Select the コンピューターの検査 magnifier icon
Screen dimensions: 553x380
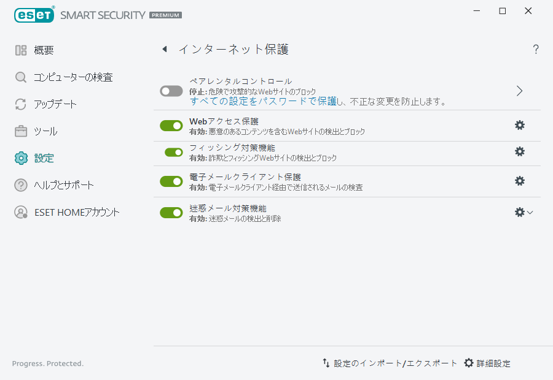[x=20, y=77]
